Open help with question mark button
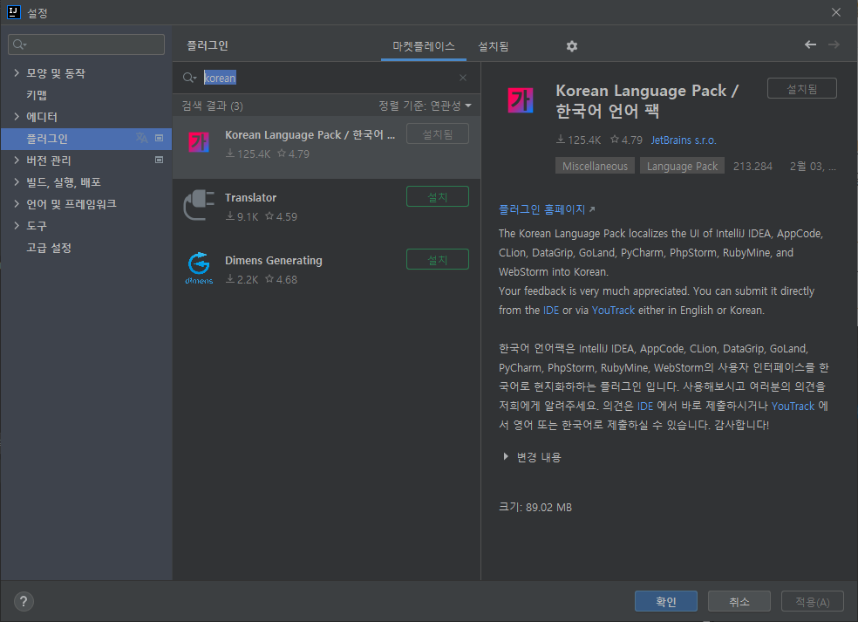Screen dimensions: 858x622 tap(24, 602)
